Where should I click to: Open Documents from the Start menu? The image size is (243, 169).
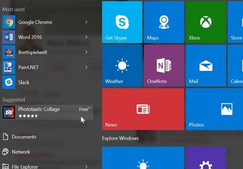point(24,137)
